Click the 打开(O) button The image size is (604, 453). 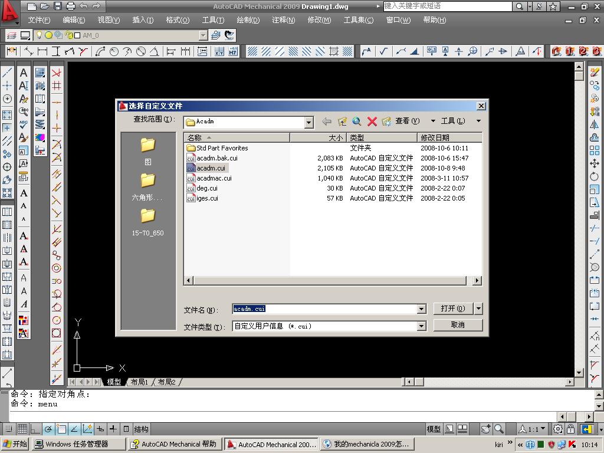(454, 308)
